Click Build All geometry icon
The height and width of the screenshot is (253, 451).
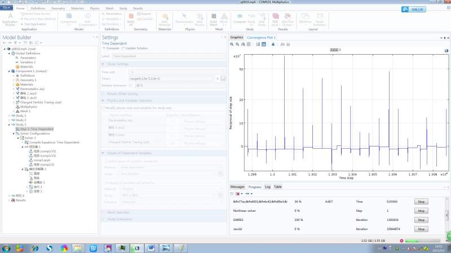click(x=130, y=18)
